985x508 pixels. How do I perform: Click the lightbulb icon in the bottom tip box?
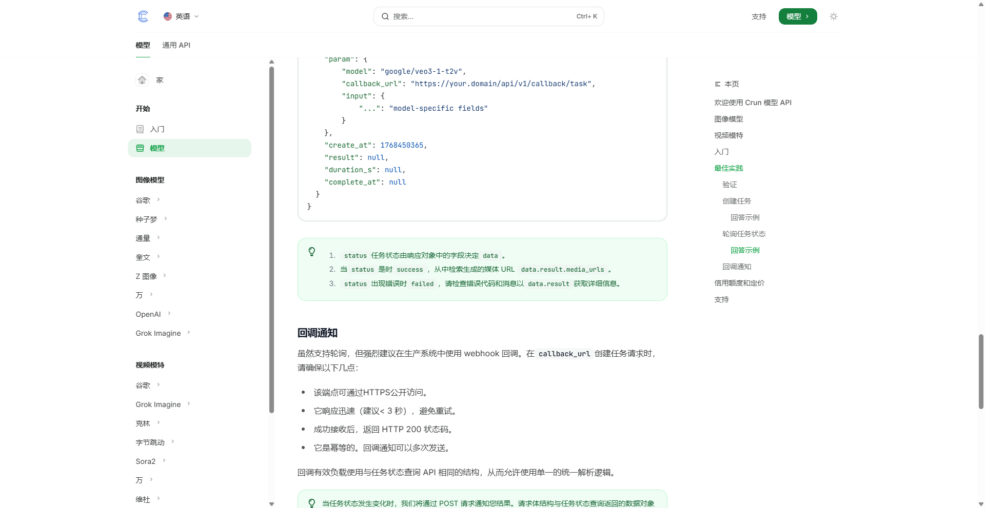[x=311, y=503]
